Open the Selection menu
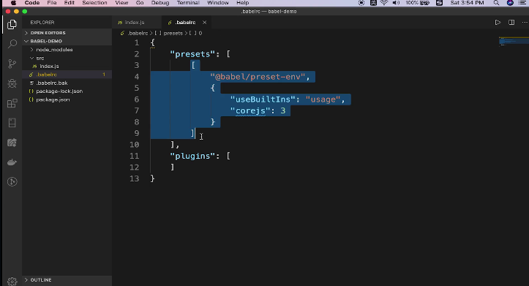This screenshot has height=286, width=529. 94,3
